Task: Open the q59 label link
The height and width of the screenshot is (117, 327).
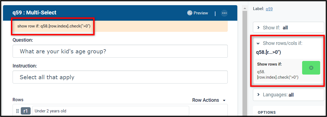Action: 269,9
